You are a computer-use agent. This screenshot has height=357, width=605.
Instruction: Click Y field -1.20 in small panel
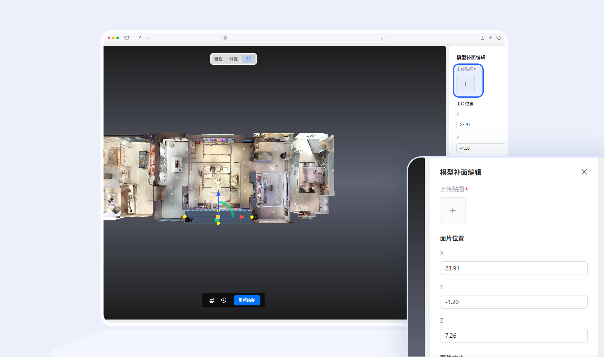[480, 148]
